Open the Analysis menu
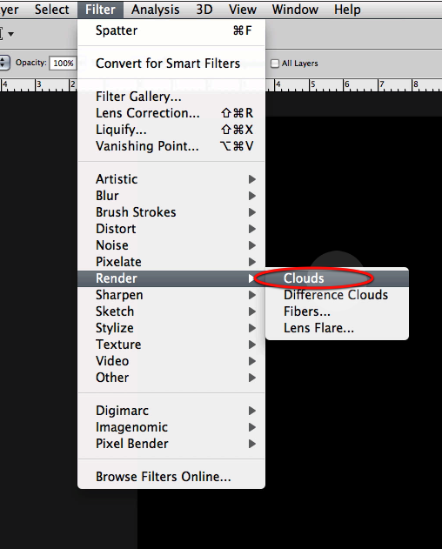Image resolution: width=442 pixels, height=549 pixels. 156,10
